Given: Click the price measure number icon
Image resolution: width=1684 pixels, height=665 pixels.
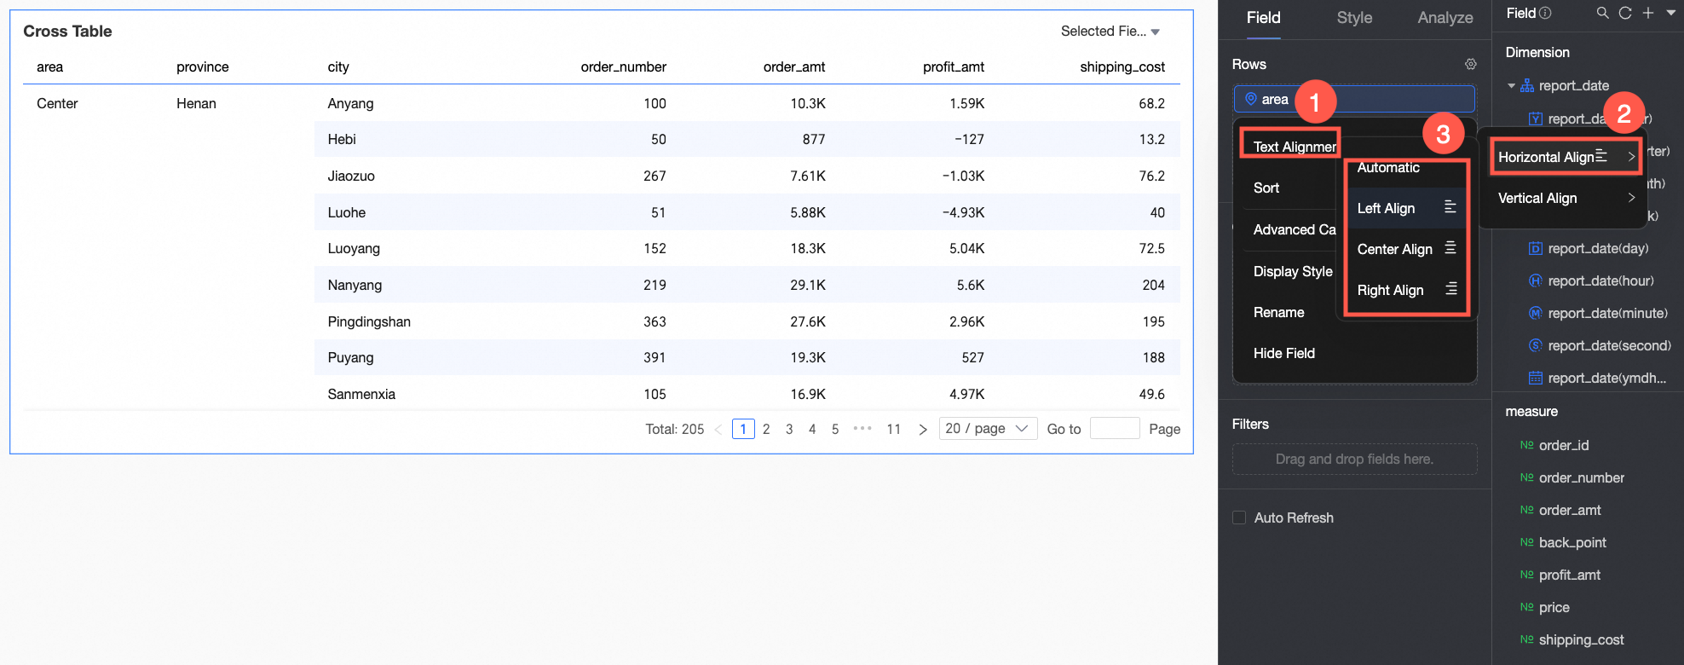Looking at the screenshot, I should (1526, 607).
